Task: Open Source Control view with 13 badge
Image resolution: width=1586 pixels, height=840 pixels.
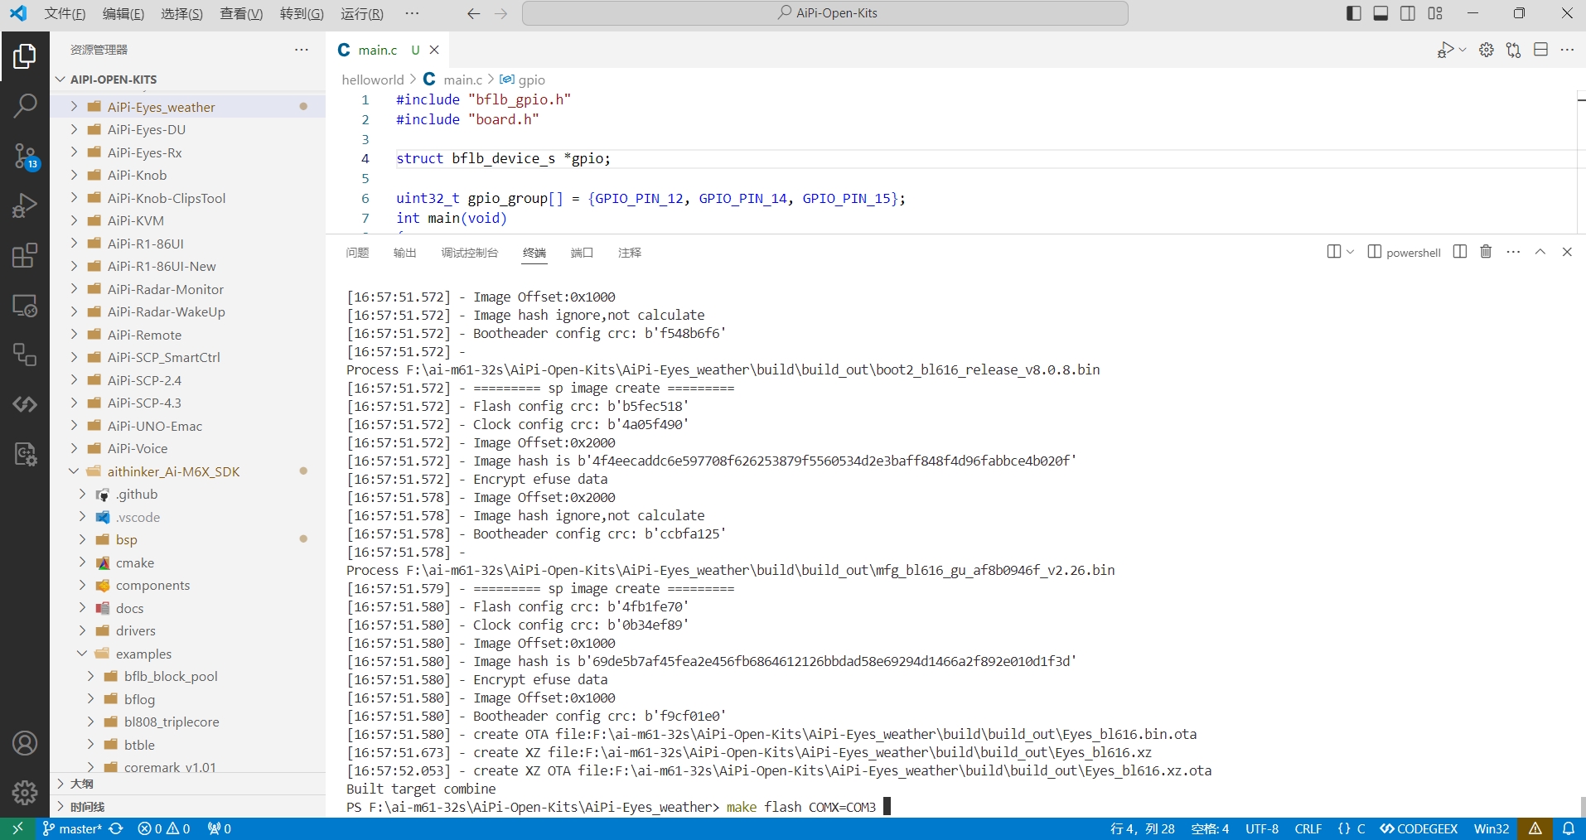Action: click(25, 156)
